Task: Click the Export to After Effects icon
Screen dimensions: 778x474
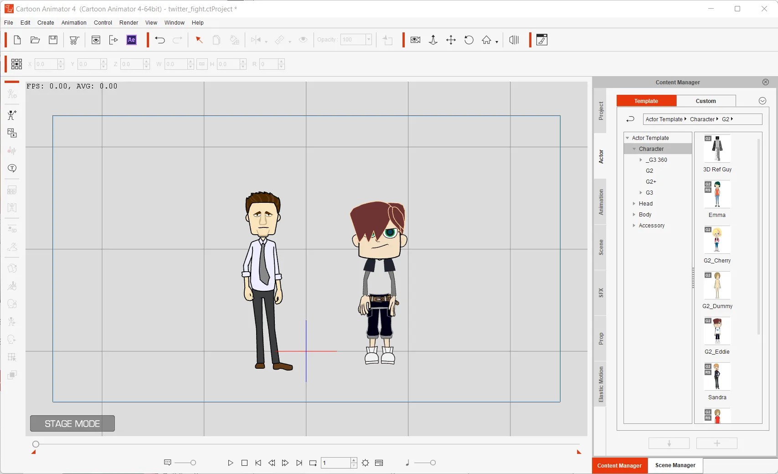Action: (x=131, y=40)
